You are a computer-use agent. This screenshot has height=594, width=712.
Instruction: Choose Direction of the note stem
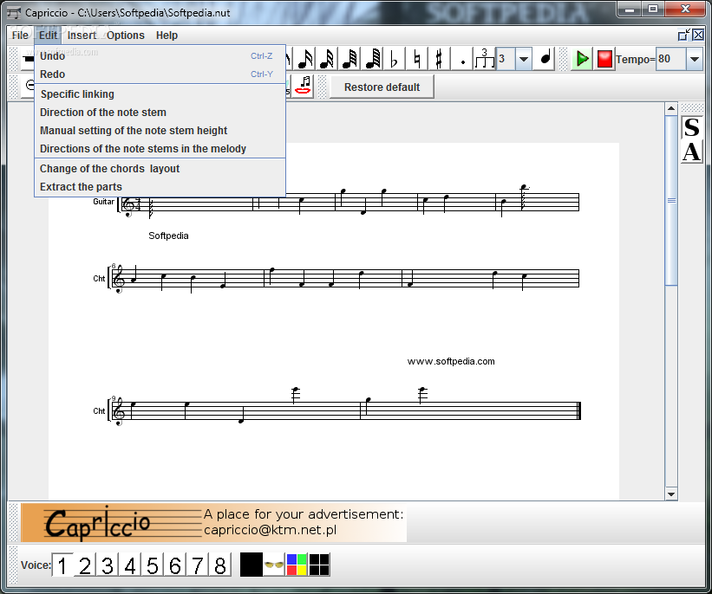[160, 113]
